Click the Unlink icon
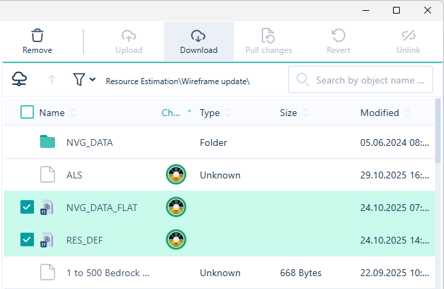This screenshot has width=444, height=289. tap(408, 35)
